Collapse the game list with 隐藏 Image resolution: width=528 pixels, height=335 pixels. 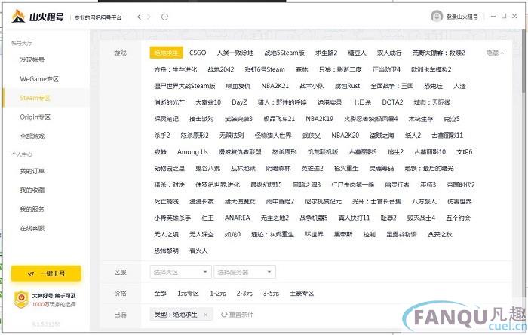[x=495, y=53]
